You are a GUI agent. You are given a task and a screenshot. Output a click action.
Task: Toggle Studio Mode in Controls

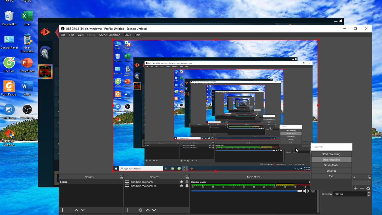point(331,165)
